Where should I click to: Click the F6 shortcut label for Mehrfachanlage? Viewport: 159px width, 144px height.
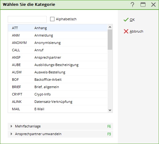click(x=109, y=126)
